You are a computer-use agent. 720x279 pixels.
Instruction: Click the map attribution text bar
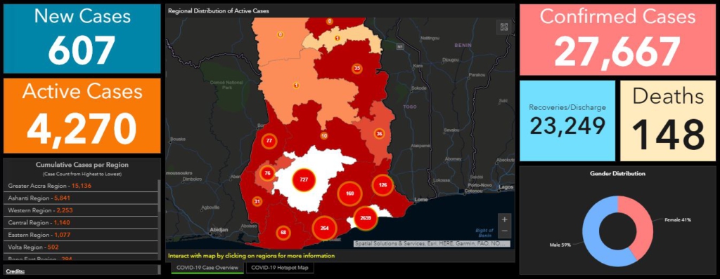click(432, 244)
